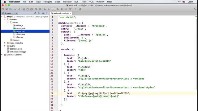The height and width of the screenshot is (111, 198).
Task: Click the green inspection checkmark indicator
Action: 196,17
